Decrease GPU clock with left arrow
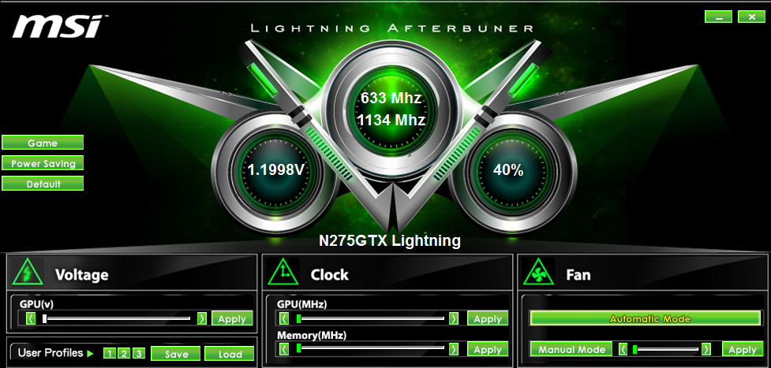Screen dimensions: 771x368 tap(284, 319)
